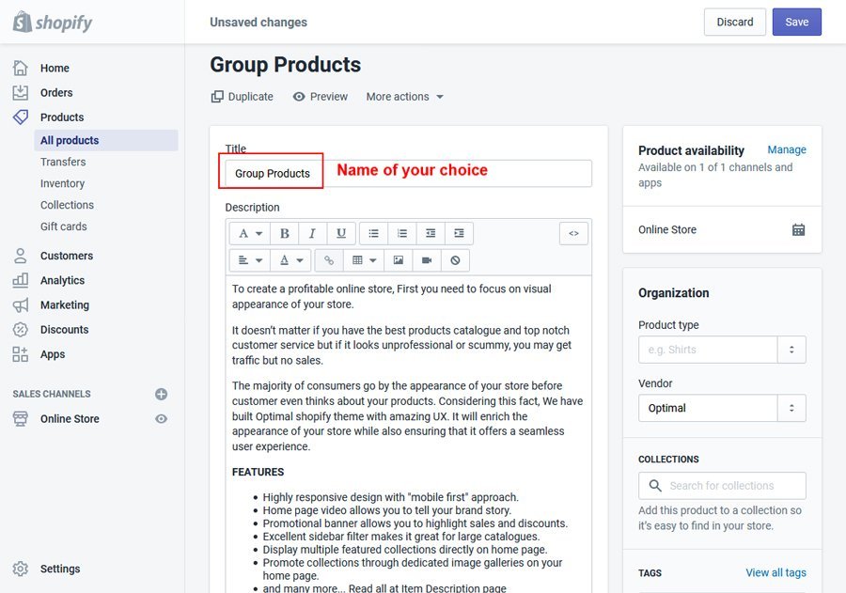Click the insert link icon
Image resolution: width=846 pixels, height=593 pixels.
point(328,260)
